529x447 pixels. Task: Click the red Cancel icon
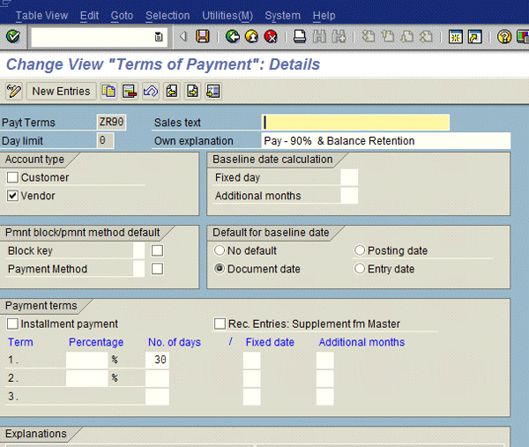pos(271,37)
